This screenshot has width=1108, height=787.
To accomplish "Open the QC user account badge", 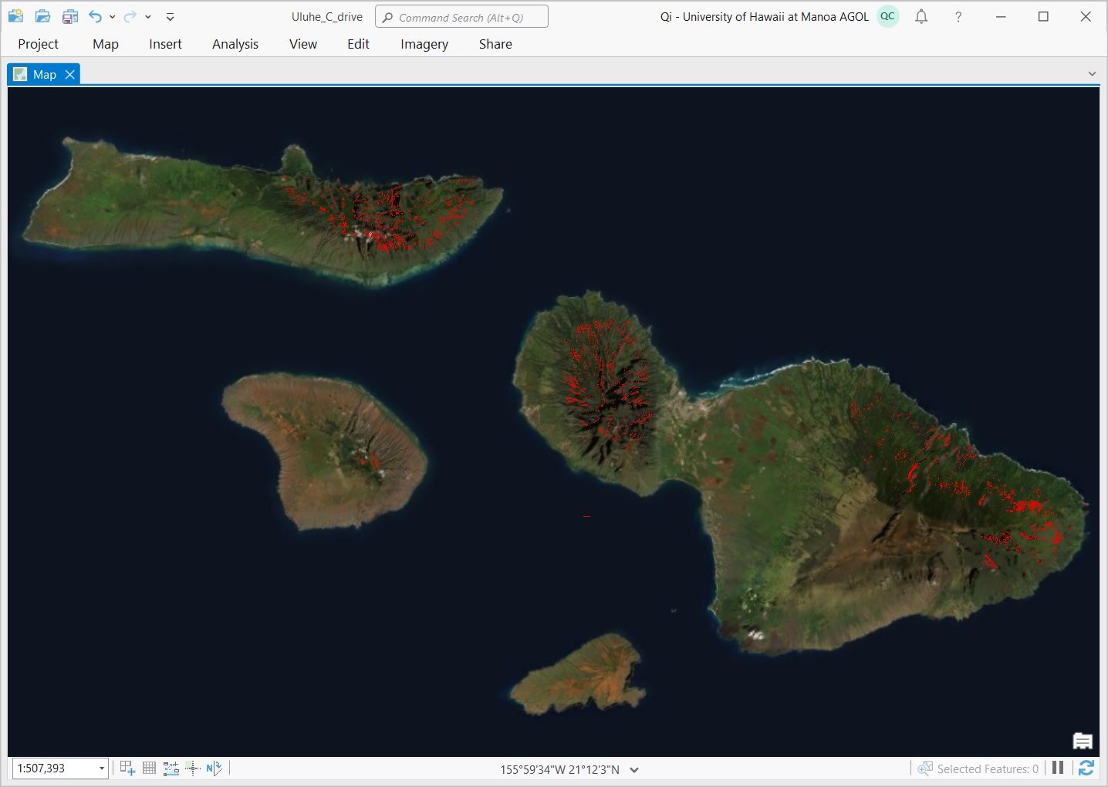I will (888, 16).
